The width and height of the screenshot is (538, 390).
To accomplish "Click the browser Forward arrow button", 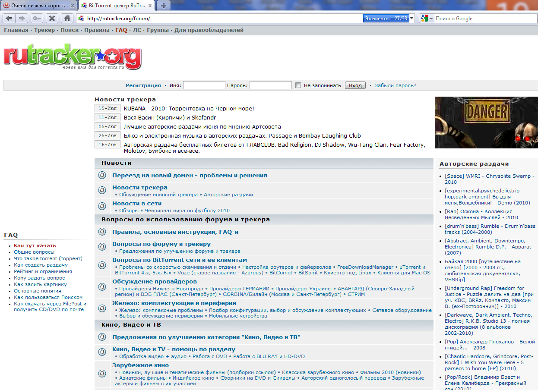I will [x=22, y=18].
